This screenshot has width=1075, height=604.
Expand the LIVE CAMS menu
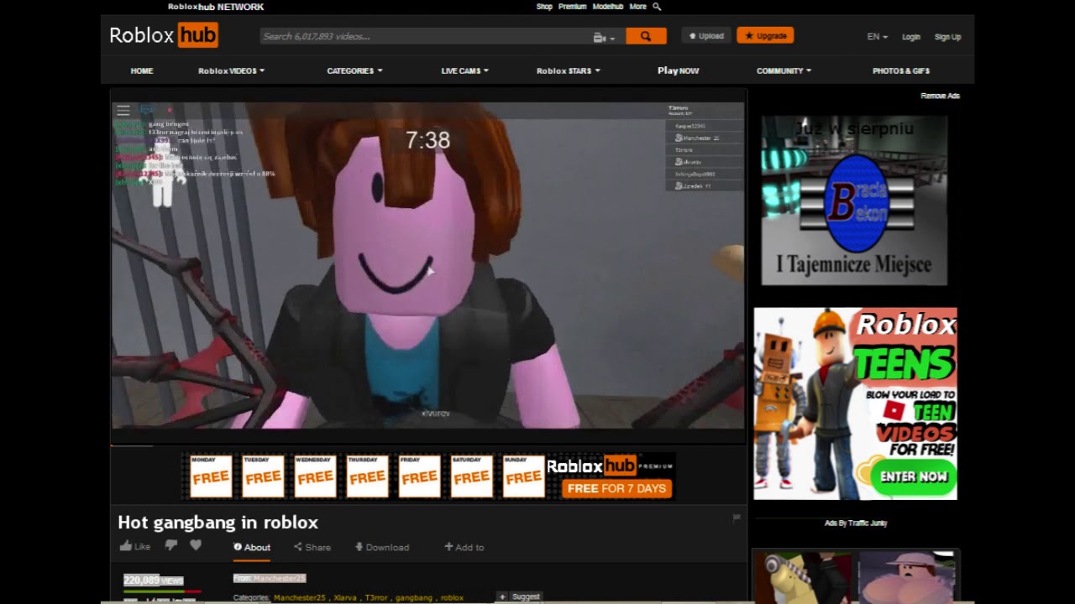pos(464,71)
